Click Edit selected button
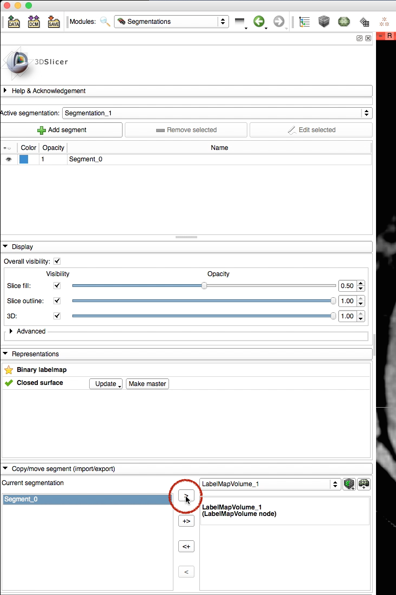This screenshot has height=595, width=396. point(311,130)
